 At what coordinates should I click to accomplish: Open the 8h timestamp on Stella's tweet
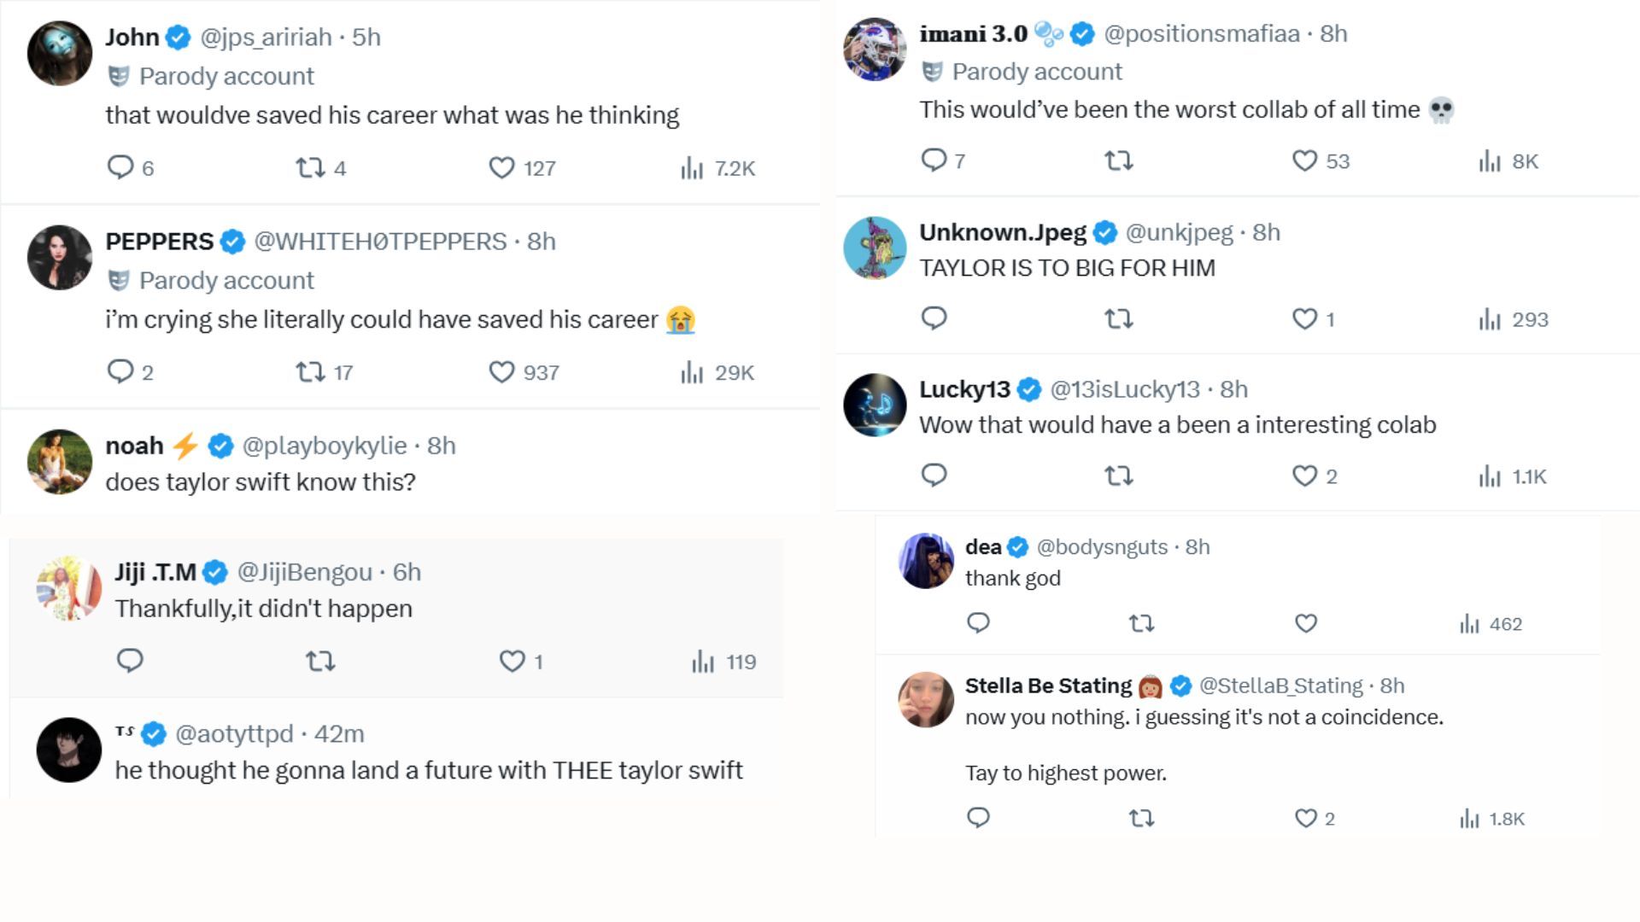pyautogui.click(x=1392, y=686)
